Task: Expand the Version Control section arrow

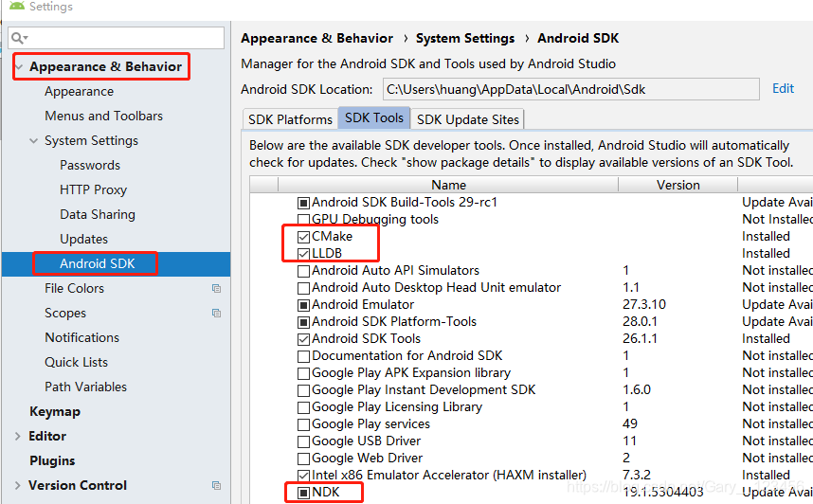Action: coord(18,486)
